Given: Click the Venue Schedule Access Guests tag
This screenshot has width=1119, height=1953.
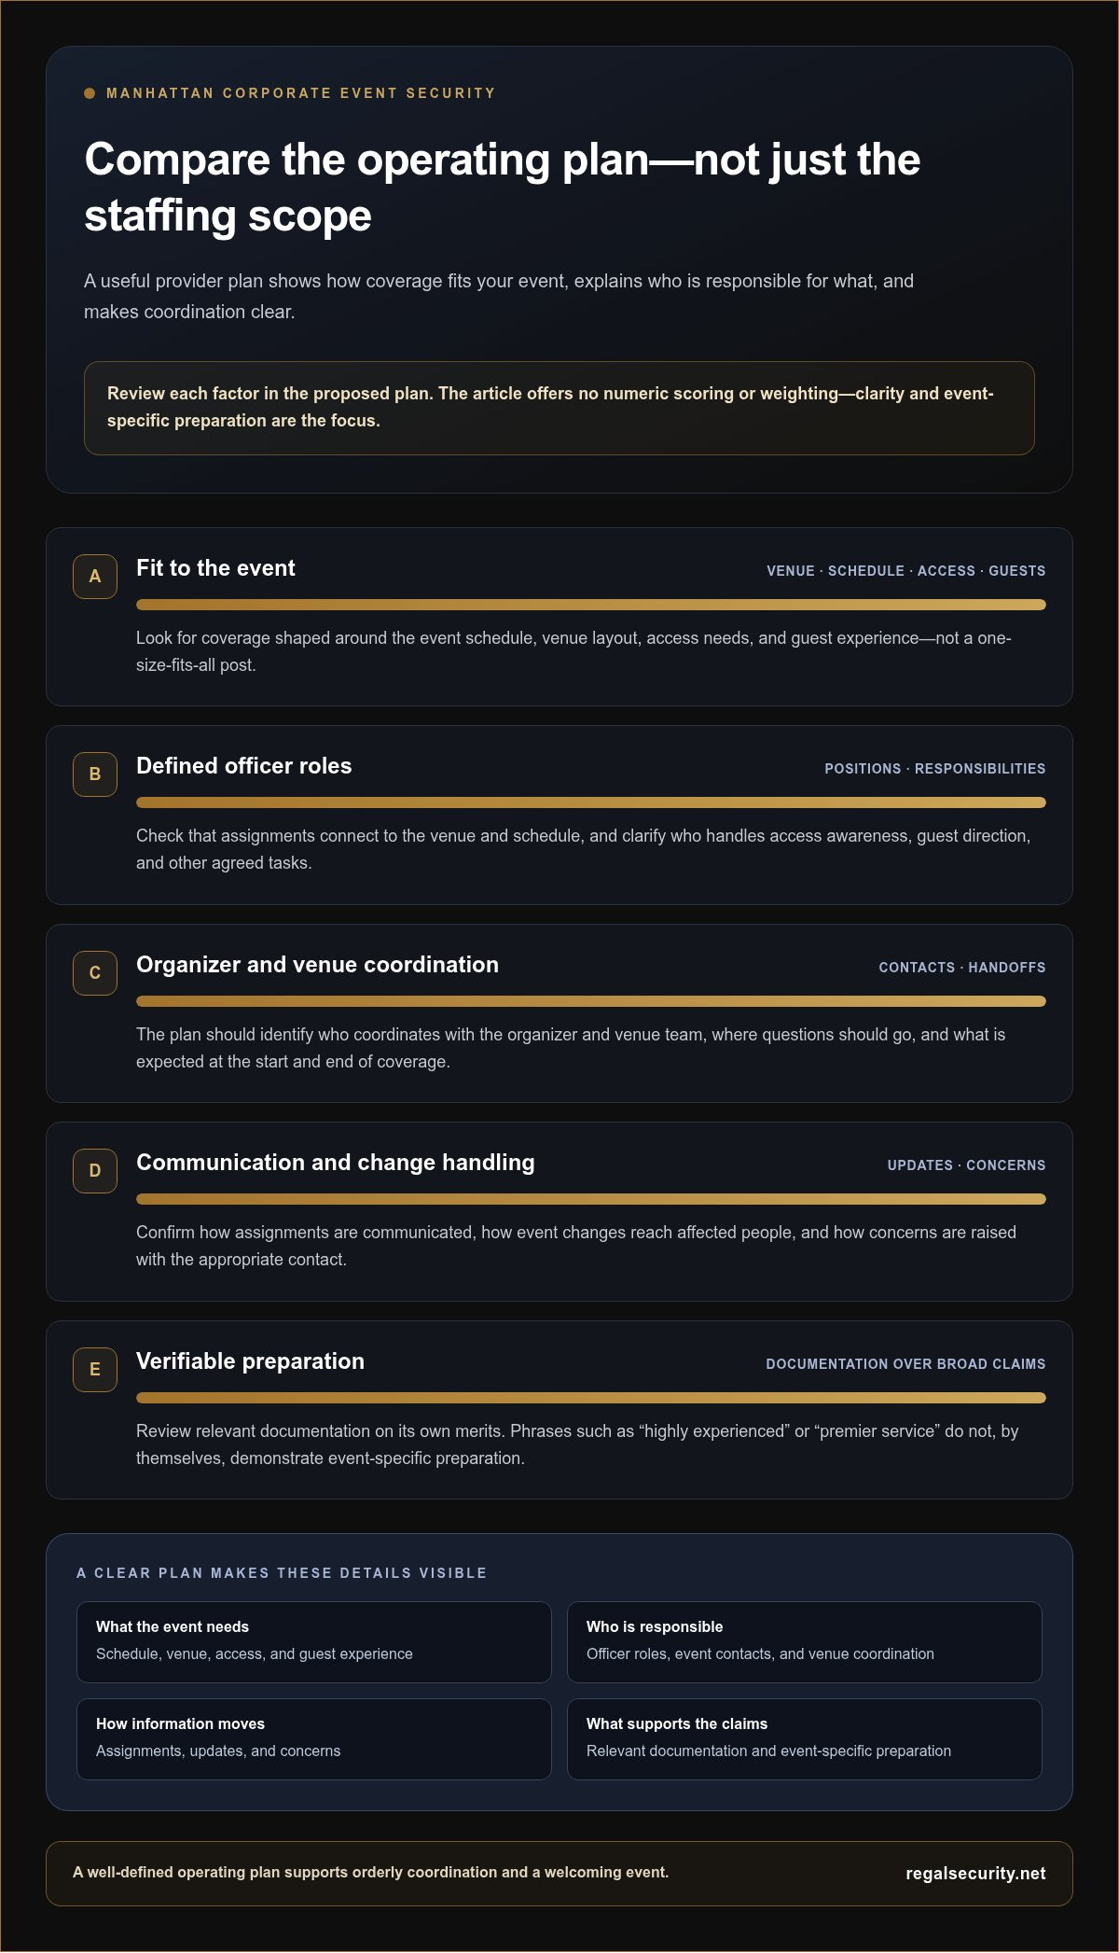Looking at the screenshot, I should tap(906, 571).
